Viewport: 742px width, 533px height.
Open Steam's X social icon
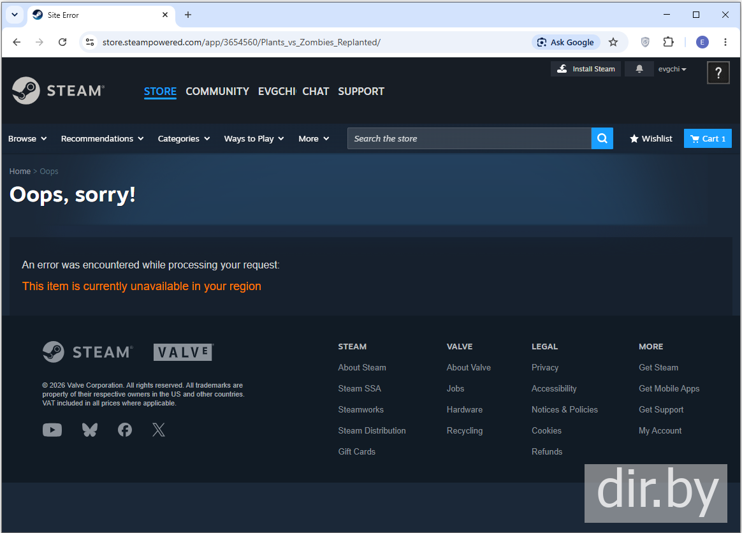pyautogui.click(x=159, y=430)
